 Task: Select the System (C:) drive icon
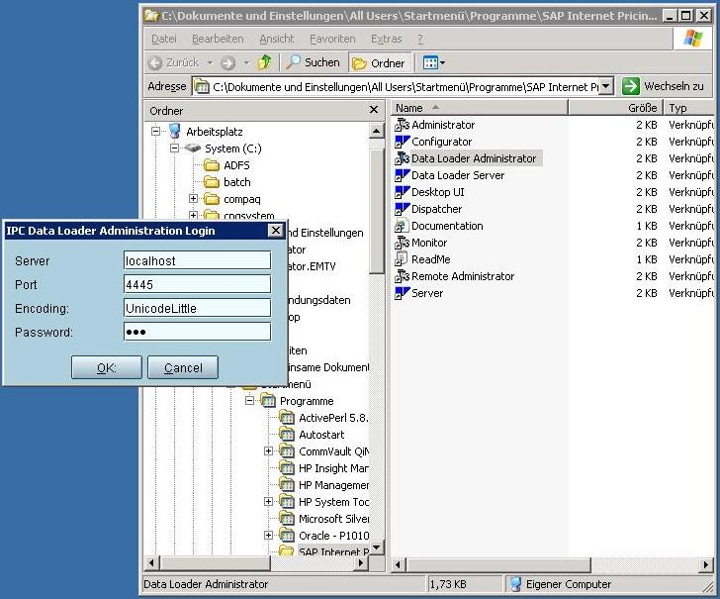click(193, 149)
